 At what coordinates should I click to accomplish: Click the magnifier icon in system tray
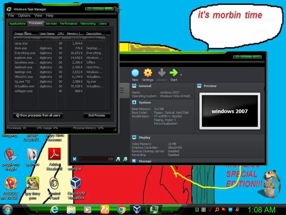[217, 209]
